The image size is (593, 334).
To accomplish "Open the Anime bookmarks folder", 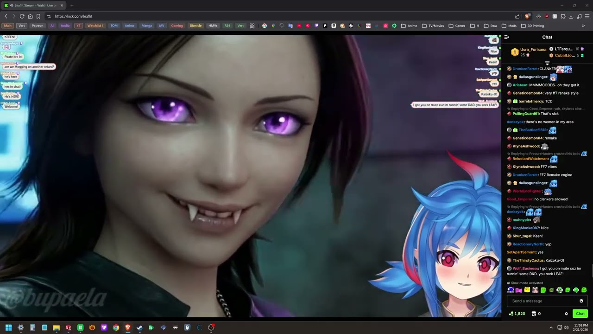I will 409,26.
